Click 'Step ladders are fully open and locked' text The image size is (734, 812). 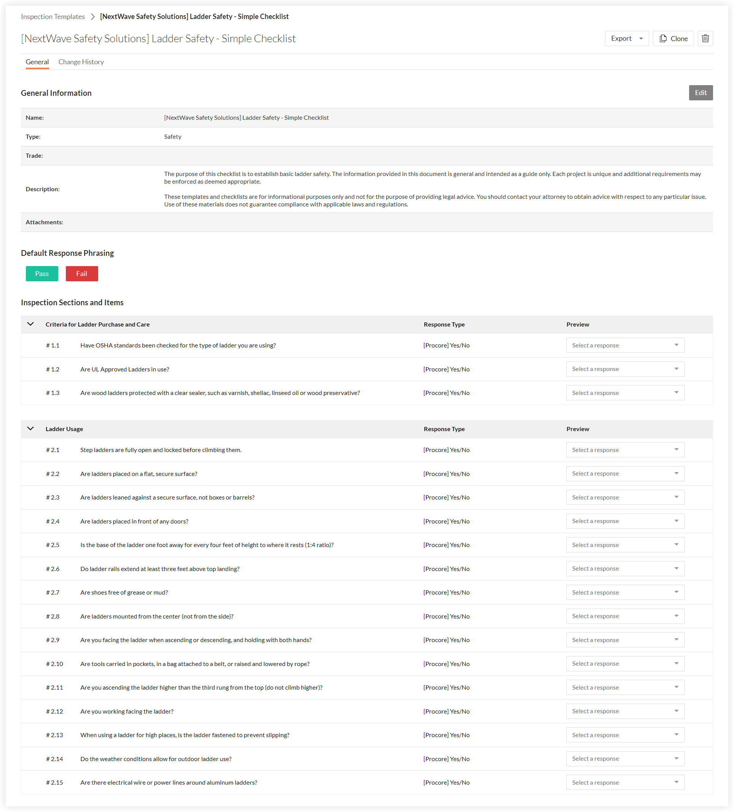click(x=161, y=449)
